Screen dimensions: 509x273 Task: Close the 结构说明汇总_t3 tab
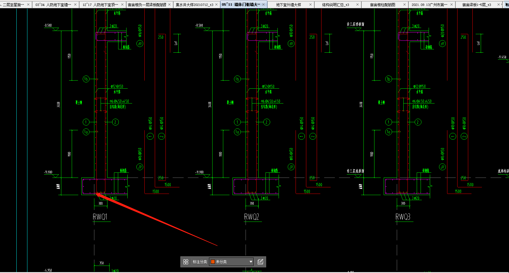(x=357, y=4)
